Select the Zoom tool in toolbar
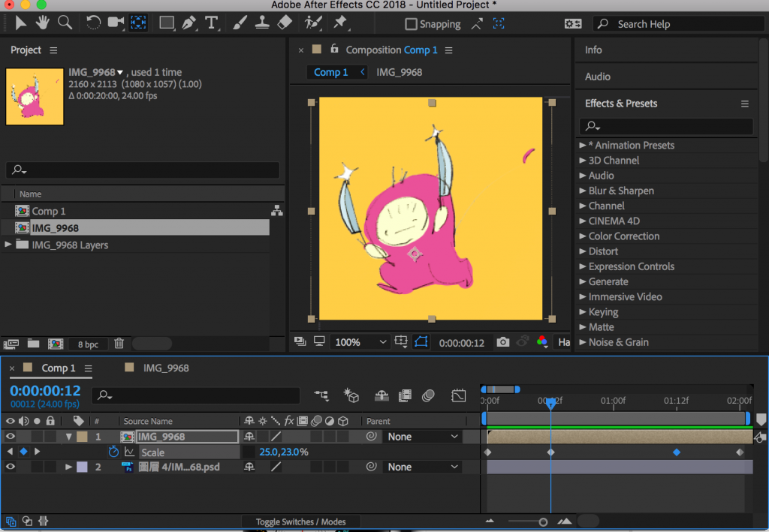The height and width of the screenshot is (532, 769). pyautogui.click(x=65, y=23)
